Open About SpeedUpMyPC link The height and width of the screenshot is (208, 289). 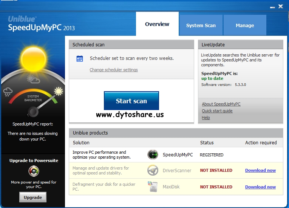coord(221,104)
